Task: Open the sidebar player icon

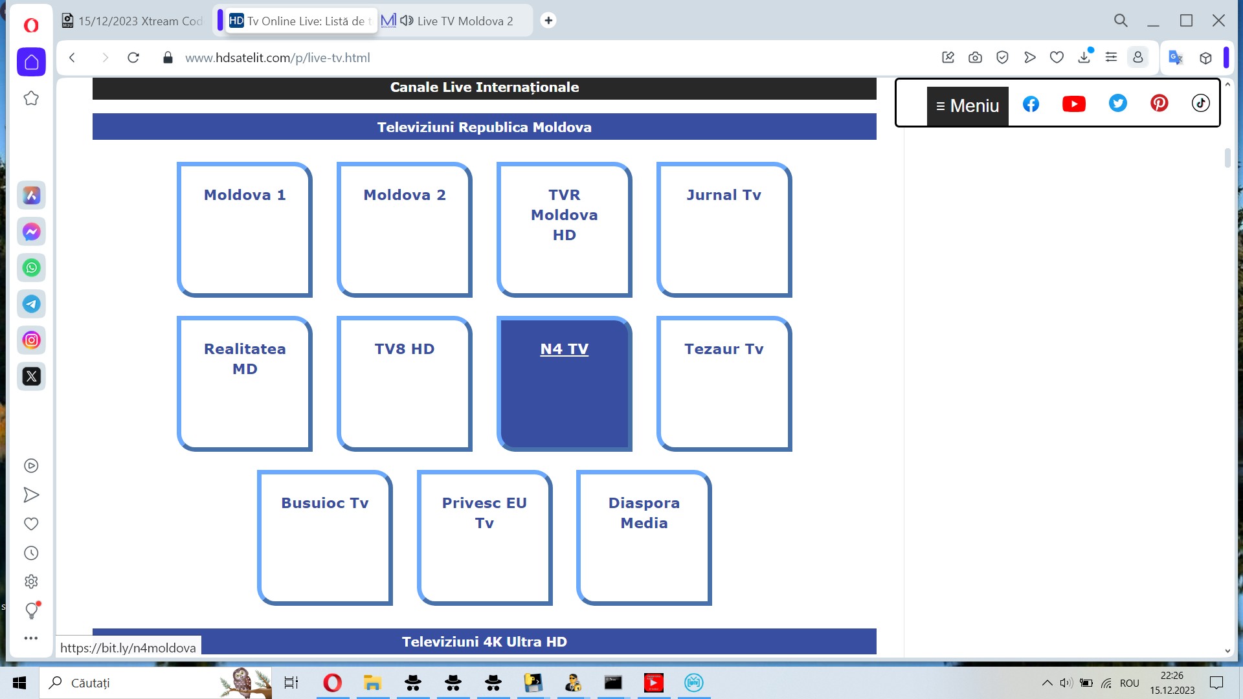Action: 31,465
